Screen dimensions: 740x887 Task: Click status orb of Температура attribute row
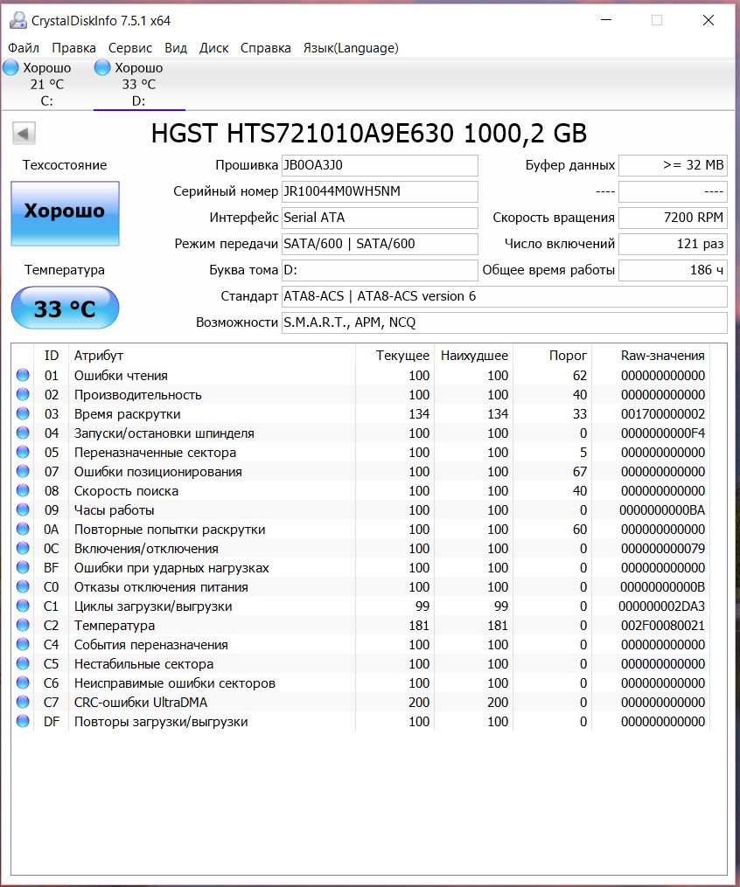pos(23,625)
